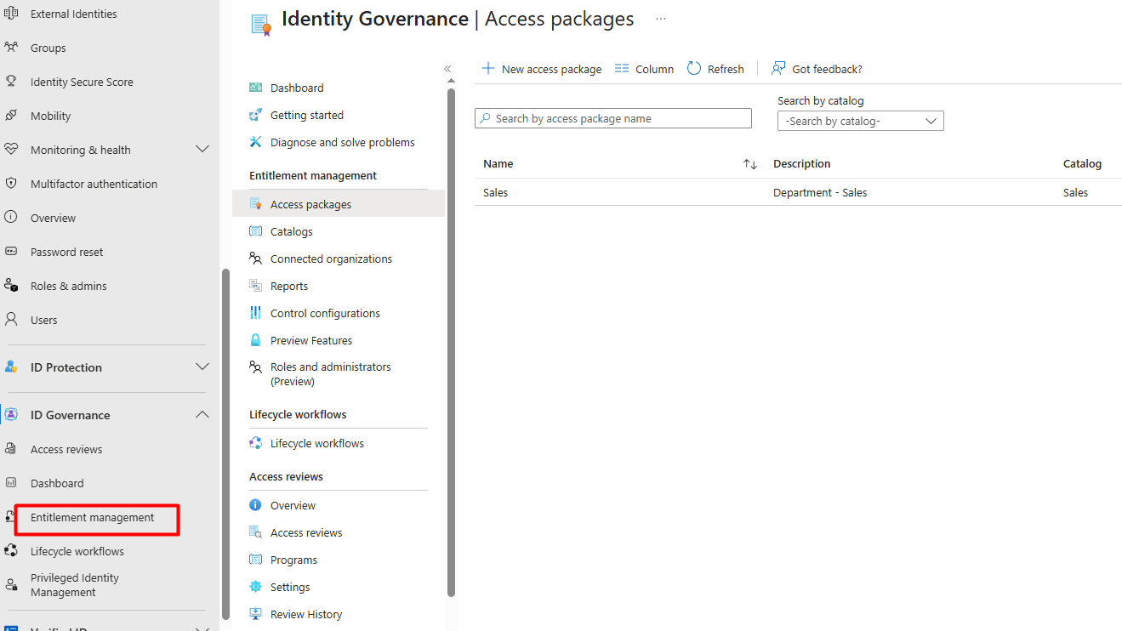Open Access reviews under ID Governance sidebar
The image size is (1122, 631).
pyautogui.click(x=66, y=449)
